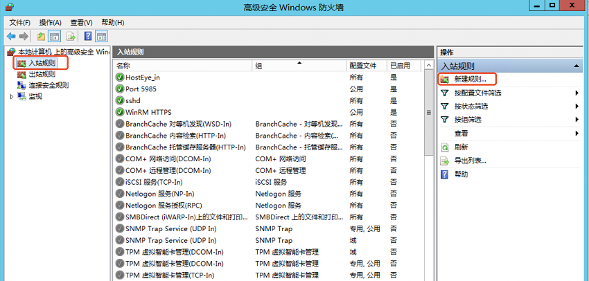Click the blue Help toolbar icon
This screenshot has width=589, height=281.
coord(89,36)
